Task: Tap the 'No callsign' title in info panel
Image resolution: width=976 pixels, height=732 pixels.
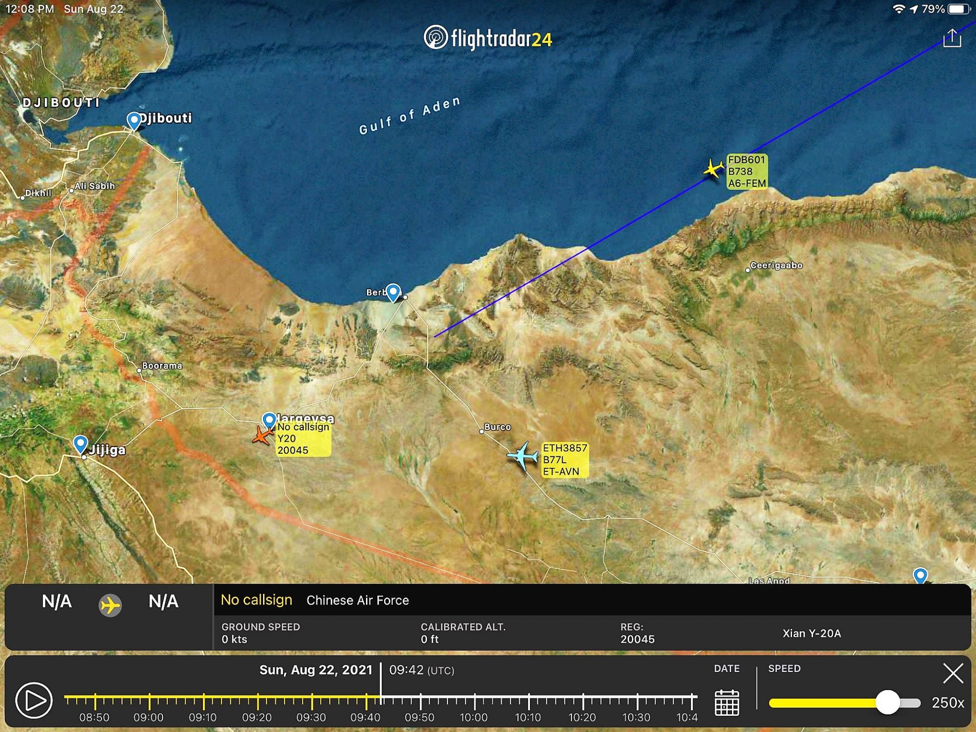Action: 256,600
